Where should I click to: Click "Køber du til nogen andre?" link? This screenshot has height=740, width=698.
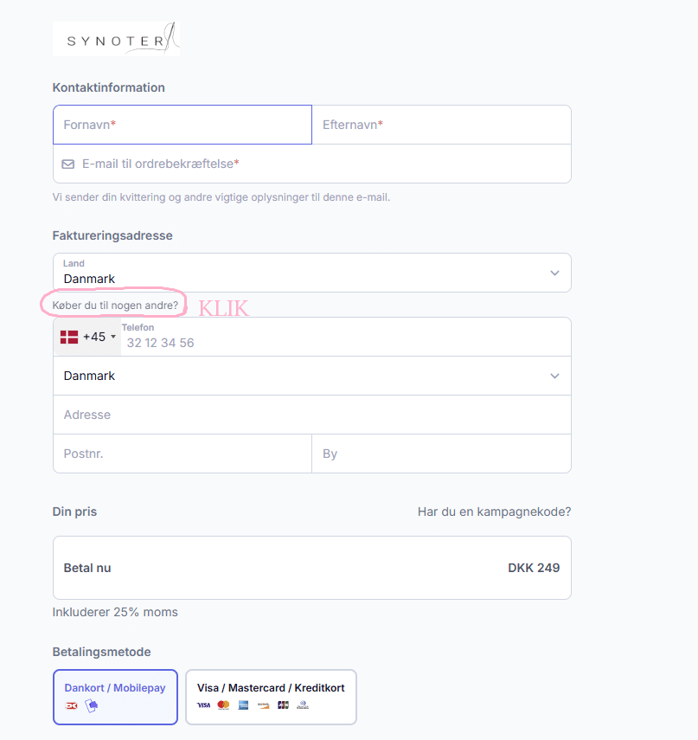point(115,306)
